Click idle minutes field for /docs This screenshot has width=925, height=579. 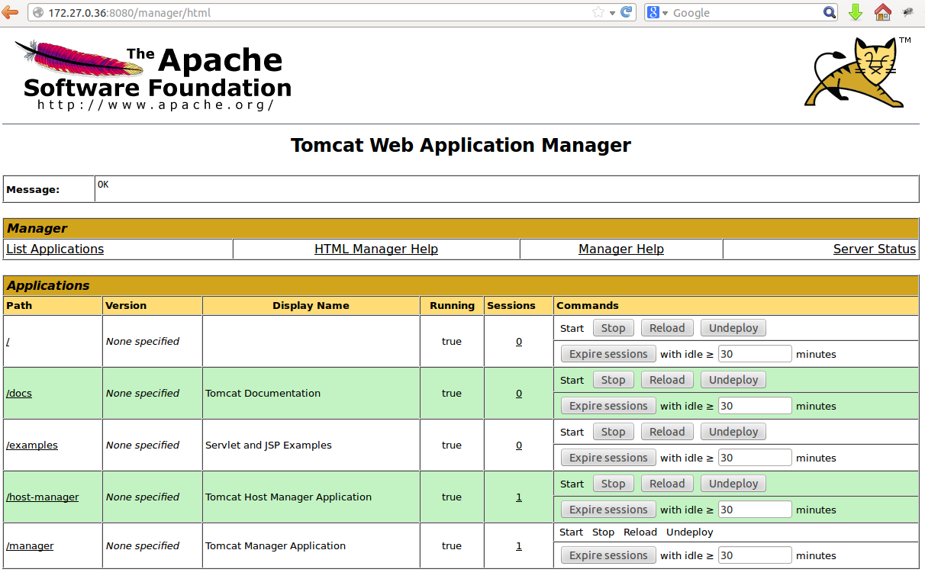click(755, 406)
